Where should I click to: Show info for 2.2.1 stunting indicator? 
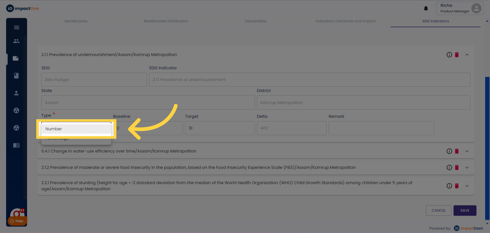[x=449, y=186]
